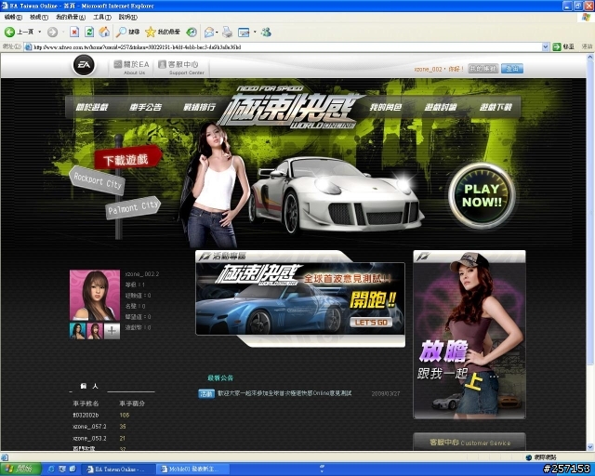Click the third quick launch icon
Screen dimensions: 595x476
73,469
